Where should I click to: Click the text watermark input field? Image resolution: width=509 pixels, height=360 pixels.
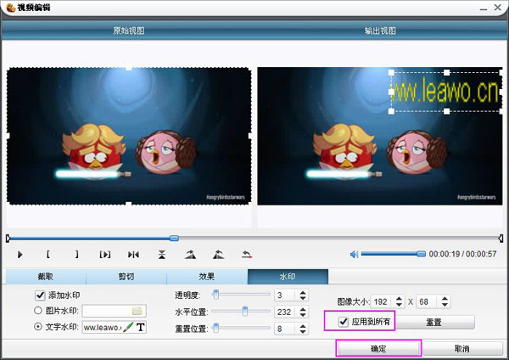(x=103, y=327)
